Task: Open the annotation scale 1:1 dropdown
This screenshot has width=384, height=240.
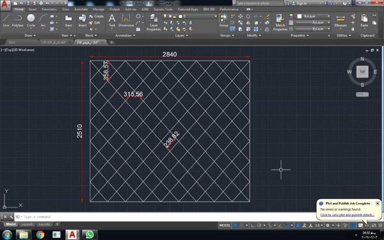Action: 319,225
